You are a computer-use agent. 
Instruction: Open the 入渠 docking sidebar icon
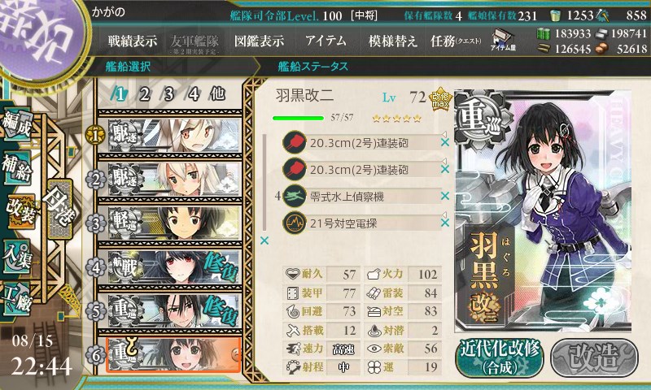point(17,257)
